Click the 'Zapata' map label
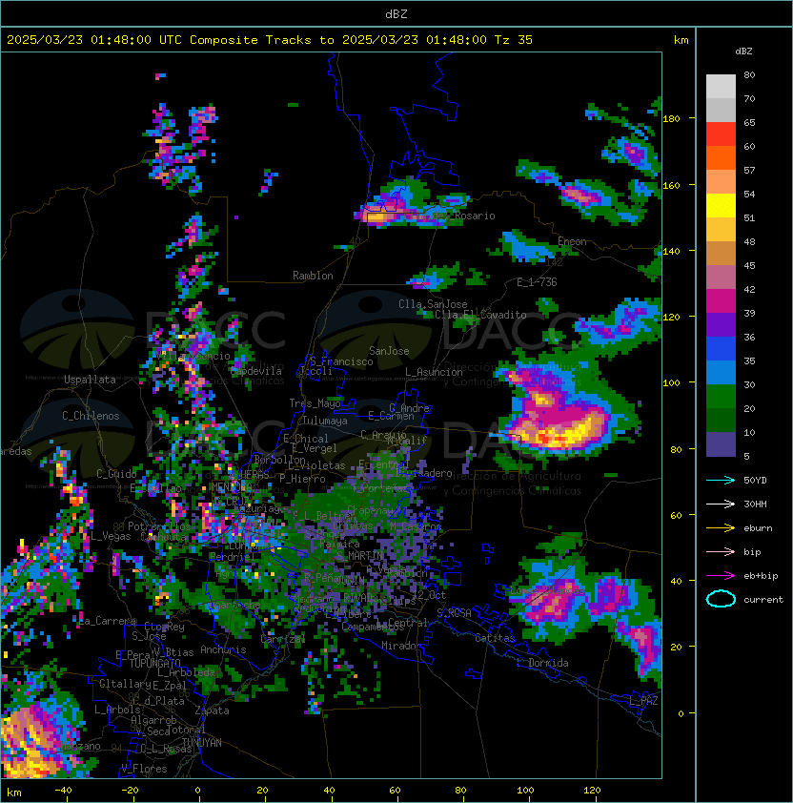 [x=212, y=710]
